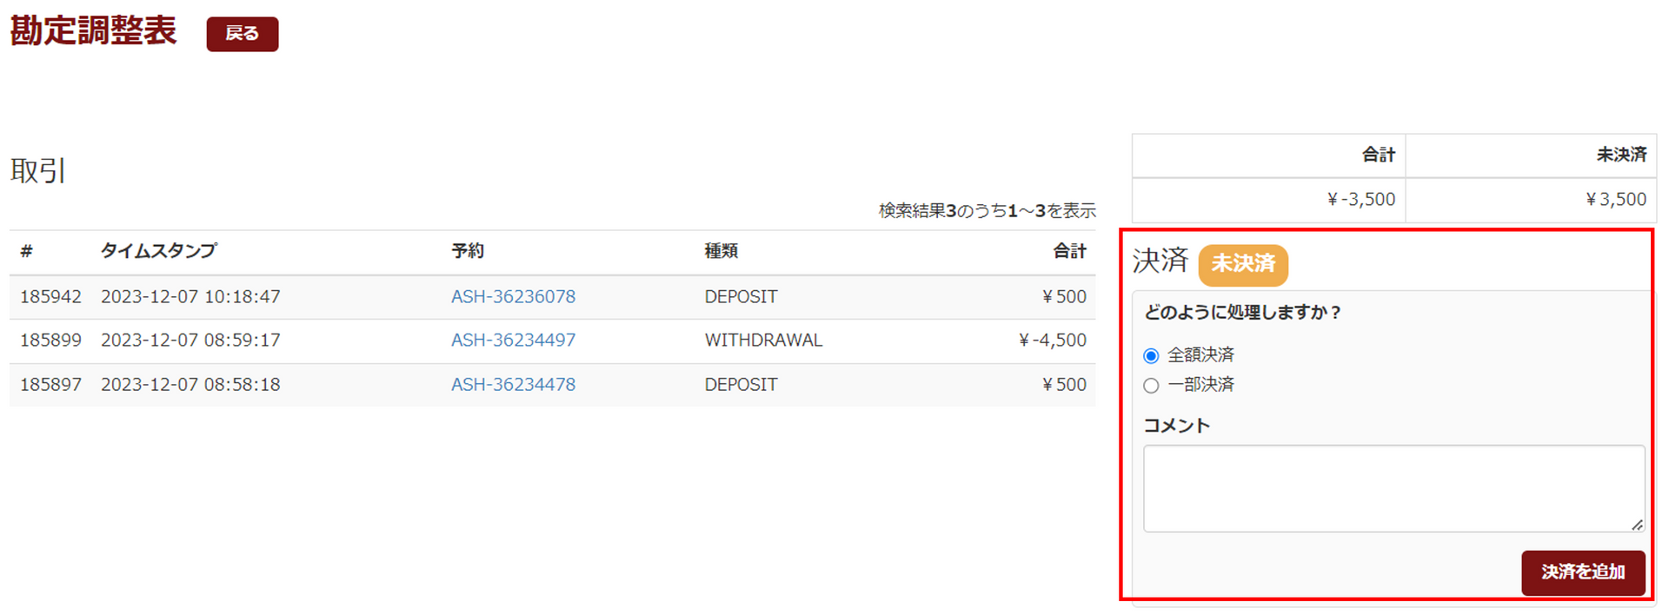Click the WITHDRAWAL type cell
Screen dimensions: 1669x615
(x=763, y=341)
